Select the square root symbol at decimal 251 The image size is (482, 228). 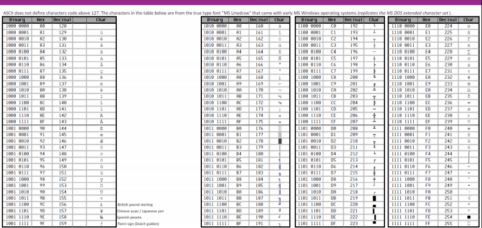469,199
